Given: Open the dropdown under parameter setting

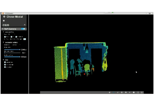Looking at the screenshot, I should pos(16,45).
